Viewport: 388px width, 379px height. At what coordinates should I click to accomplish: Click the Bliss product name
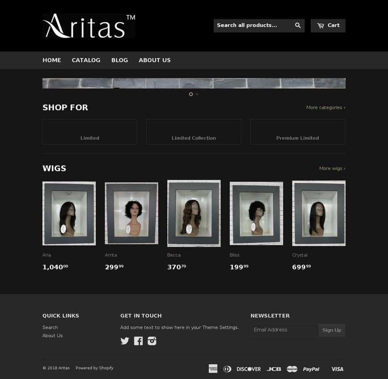point(234,255)
